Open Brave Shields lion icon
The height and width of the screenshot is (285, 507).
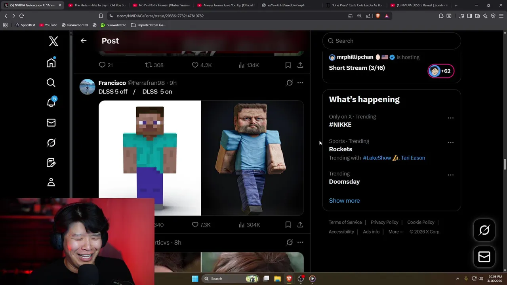click(x=377, y=16)
